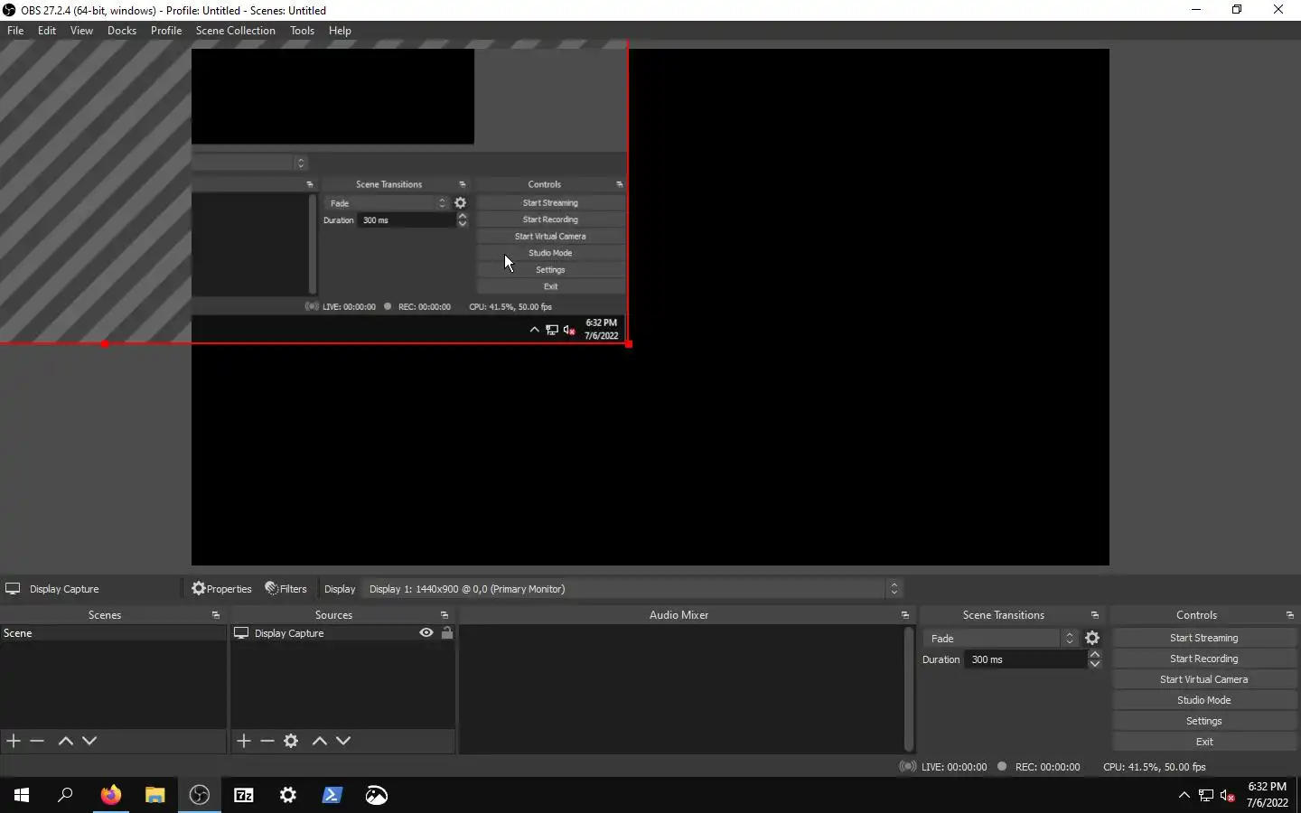Viewport: 1301px width, 813px height.
Task: Move source up arrow in Sources panel
Action: (319, 741)
